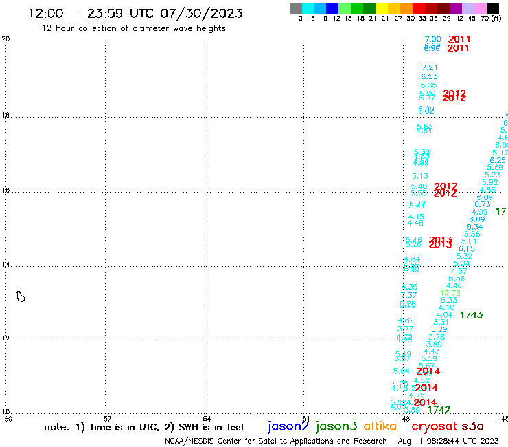
Task: Click the 'altika' satellite label
Action: (380, 426)
